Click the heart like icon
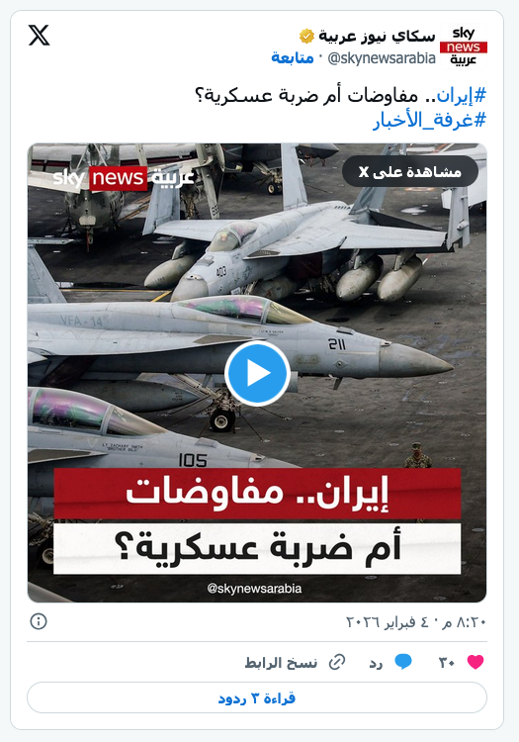Screen dimensions: 519x742 [476, 662]
